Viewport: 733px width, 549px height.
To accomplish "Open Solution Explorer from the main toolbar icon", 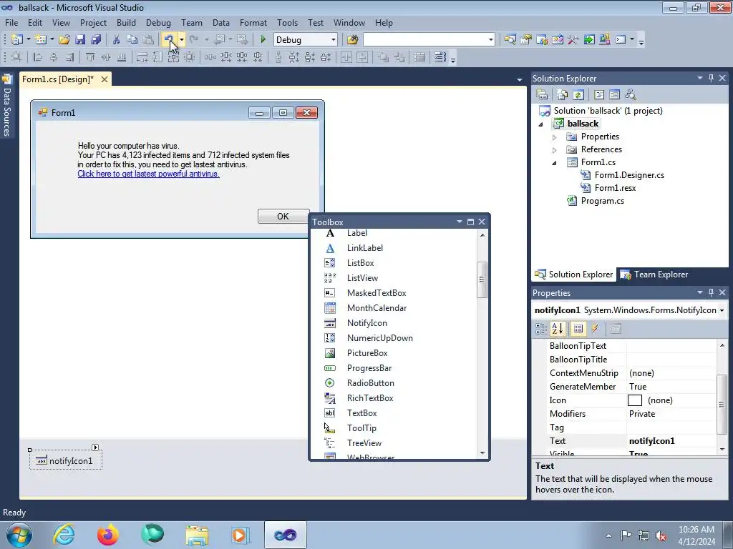I will click(x=510, y=40).
